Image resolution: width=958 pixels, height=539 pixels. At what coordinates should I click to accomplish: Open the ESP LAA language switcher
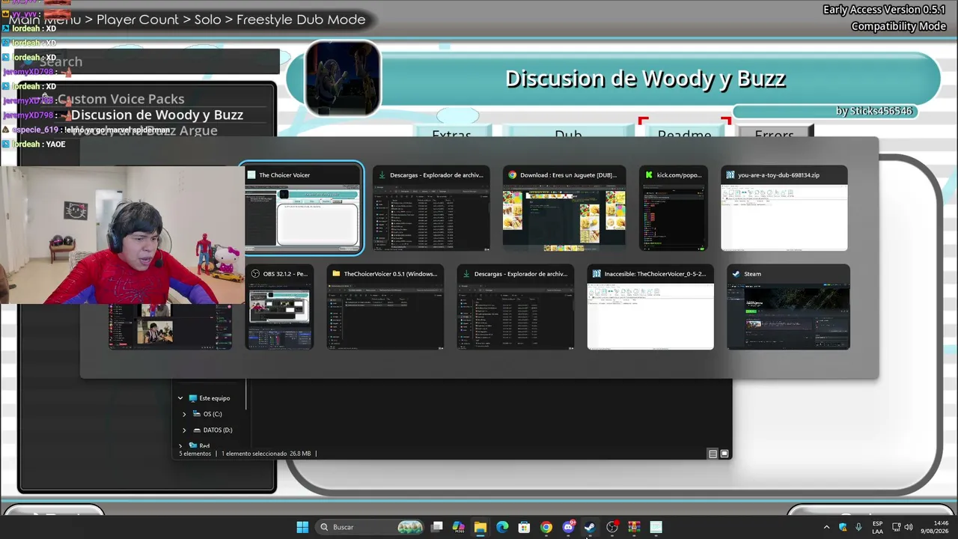877,527
